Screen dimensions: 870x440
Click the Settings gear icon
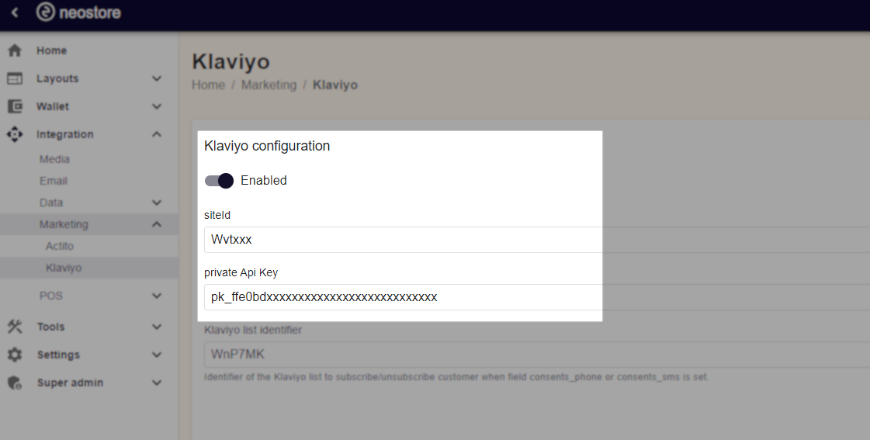point(14,355)
